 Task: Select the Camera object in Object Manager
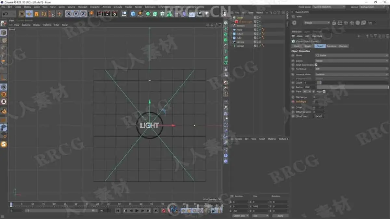tap(240, 42)
